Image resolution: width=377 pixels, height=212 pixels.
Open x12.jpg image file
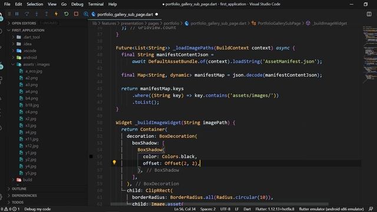32,146
